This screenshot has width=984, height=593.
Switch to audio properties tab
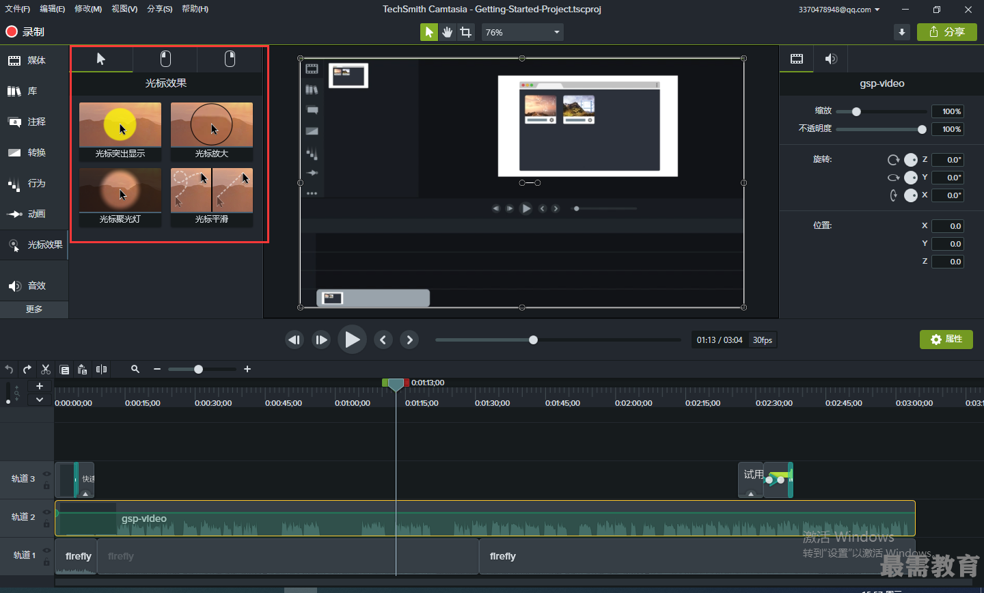[831, 59]
